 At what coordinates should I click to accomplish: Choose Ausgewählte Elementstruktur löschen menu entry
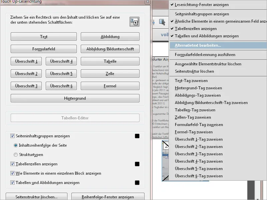coord(218,64)
